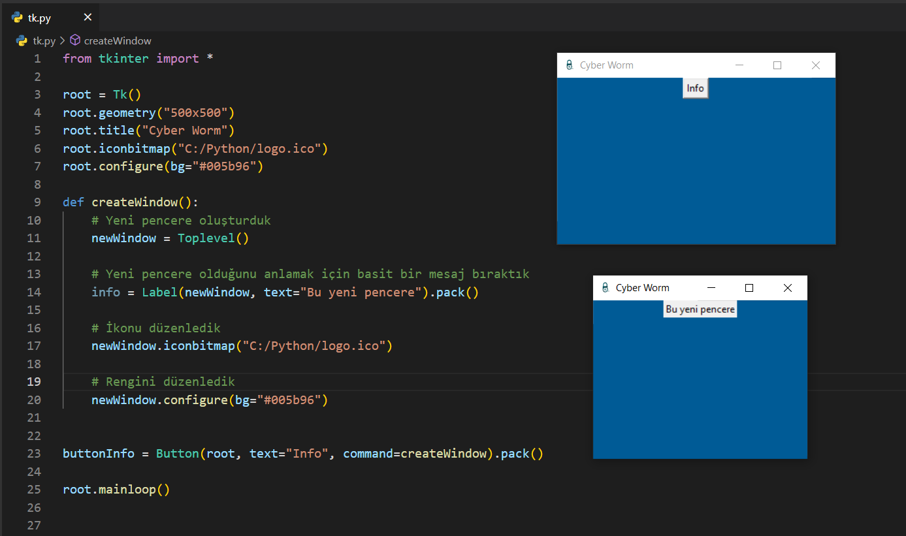Click the cube symbol icon in breadcrumb
Viewport: 906px width, 536px height.
(x=75, y=40)
